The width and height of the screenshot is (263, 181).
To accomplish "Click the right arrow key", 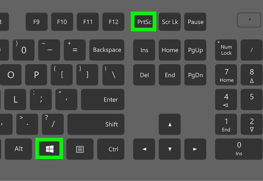I will [x=195, y=149].
